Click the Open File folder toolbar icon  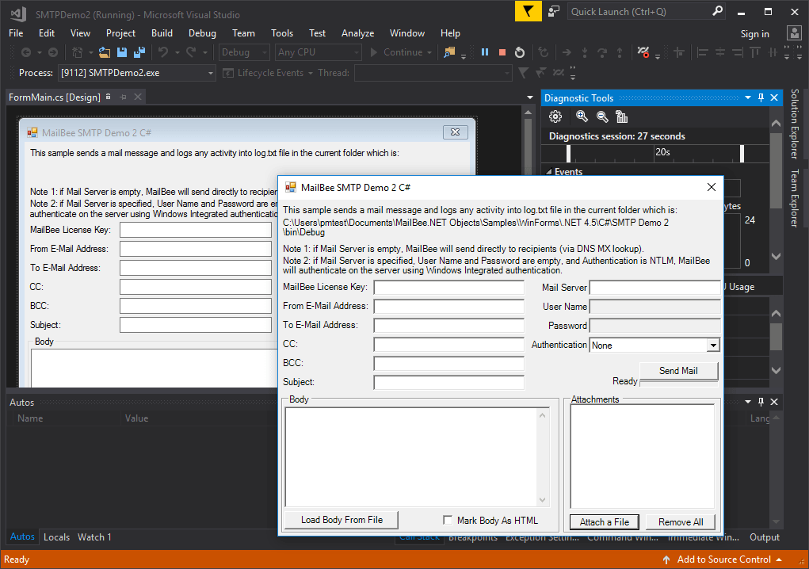(x=105, y=52)
